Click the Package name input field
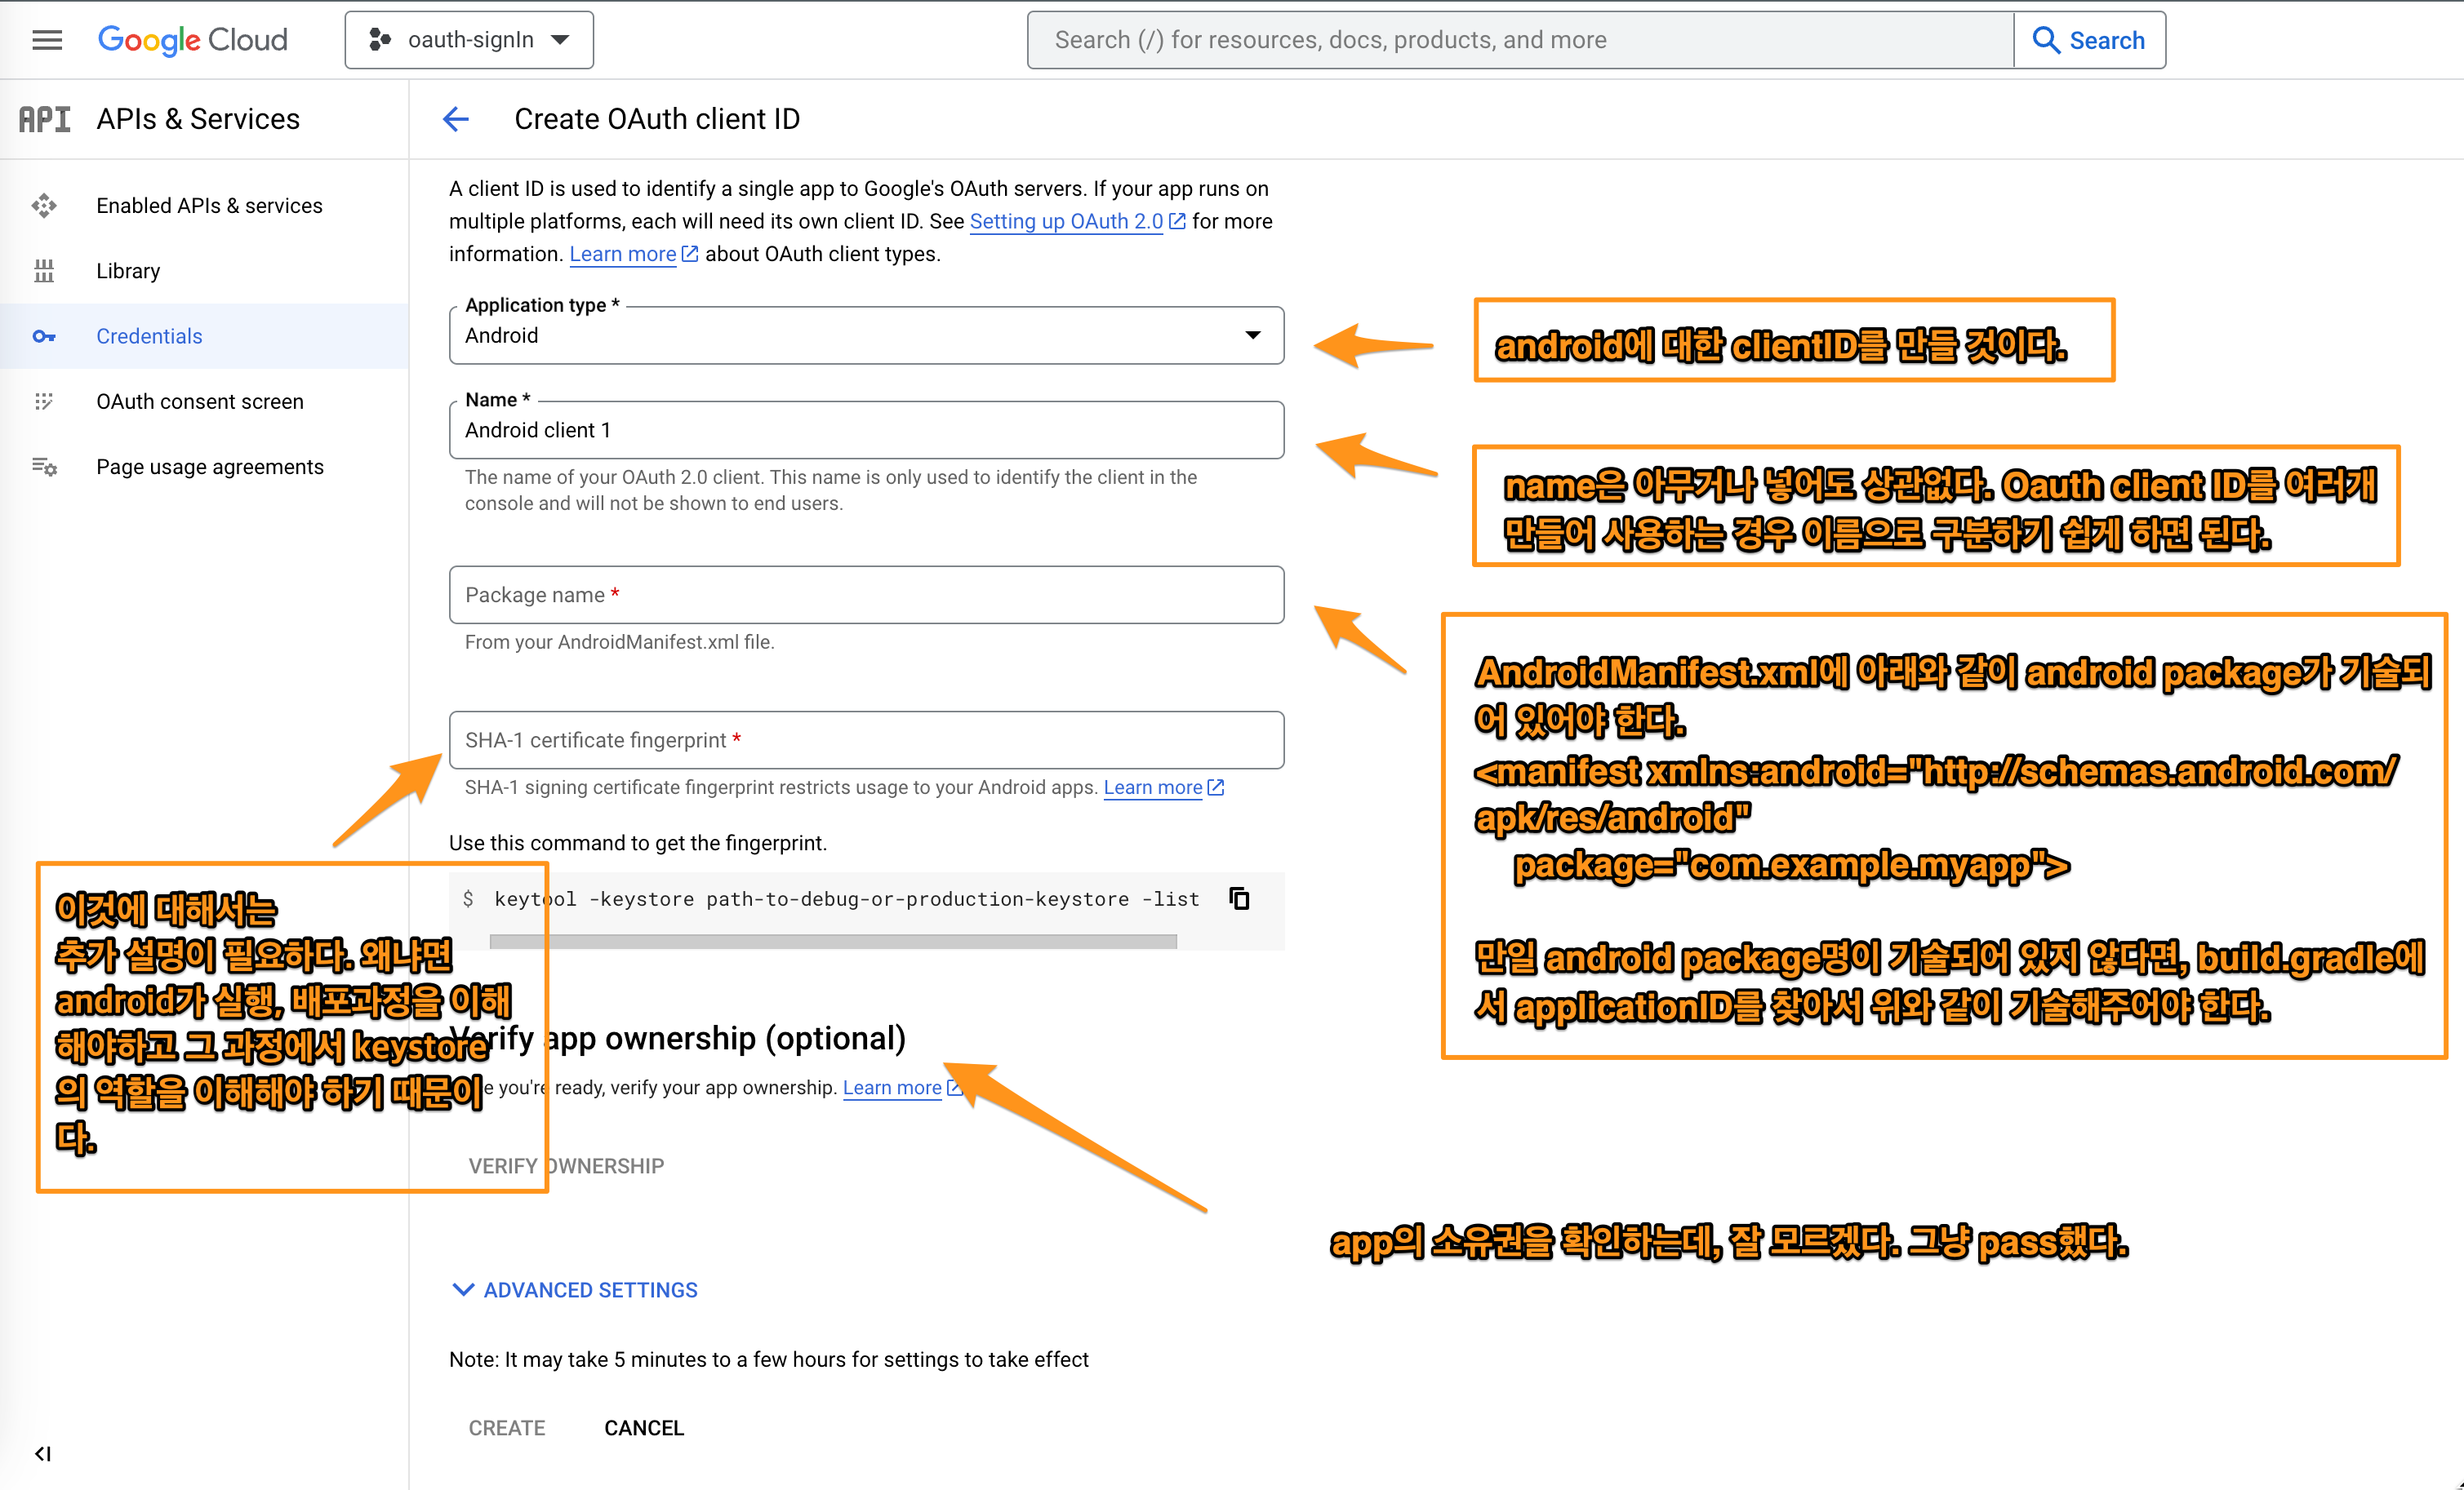 pyautogui.click(x=866, y=595)
